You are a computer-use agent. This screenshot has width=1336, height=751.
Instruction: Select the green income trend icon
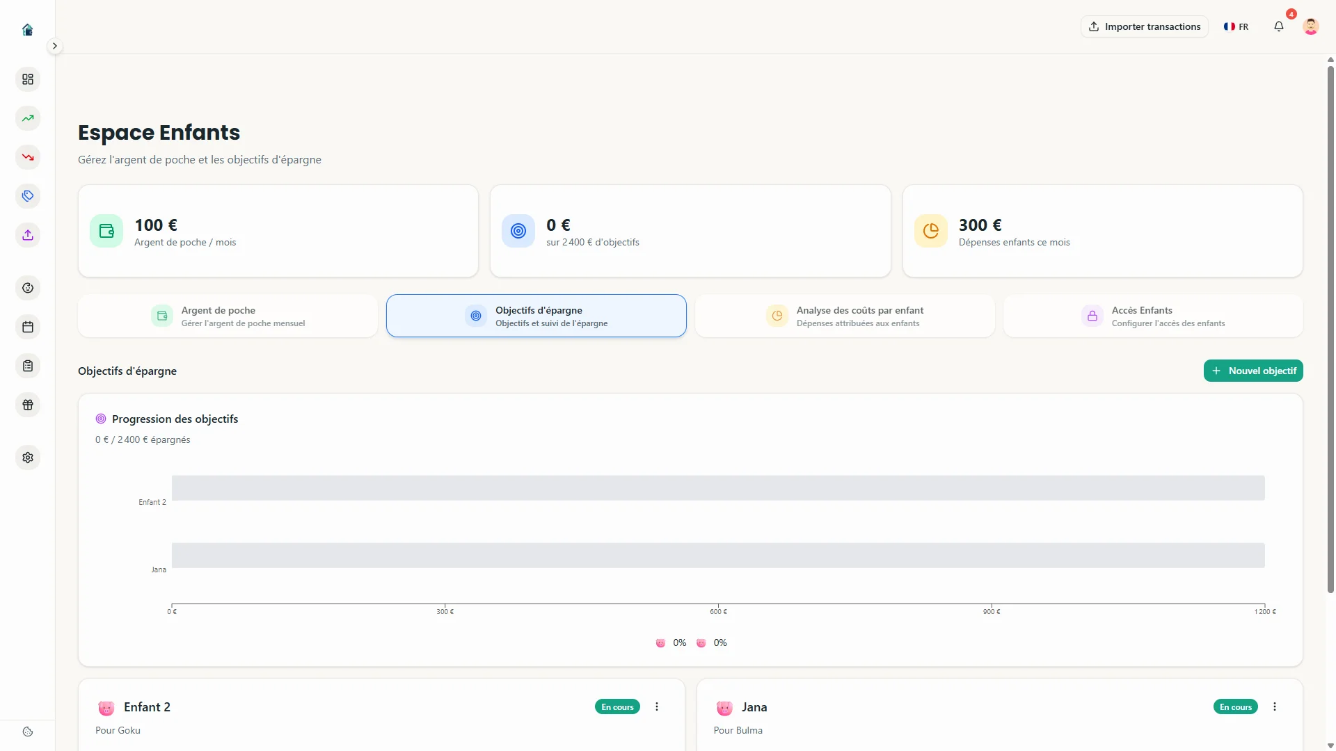pyautogui.click(x=28, y=118)
